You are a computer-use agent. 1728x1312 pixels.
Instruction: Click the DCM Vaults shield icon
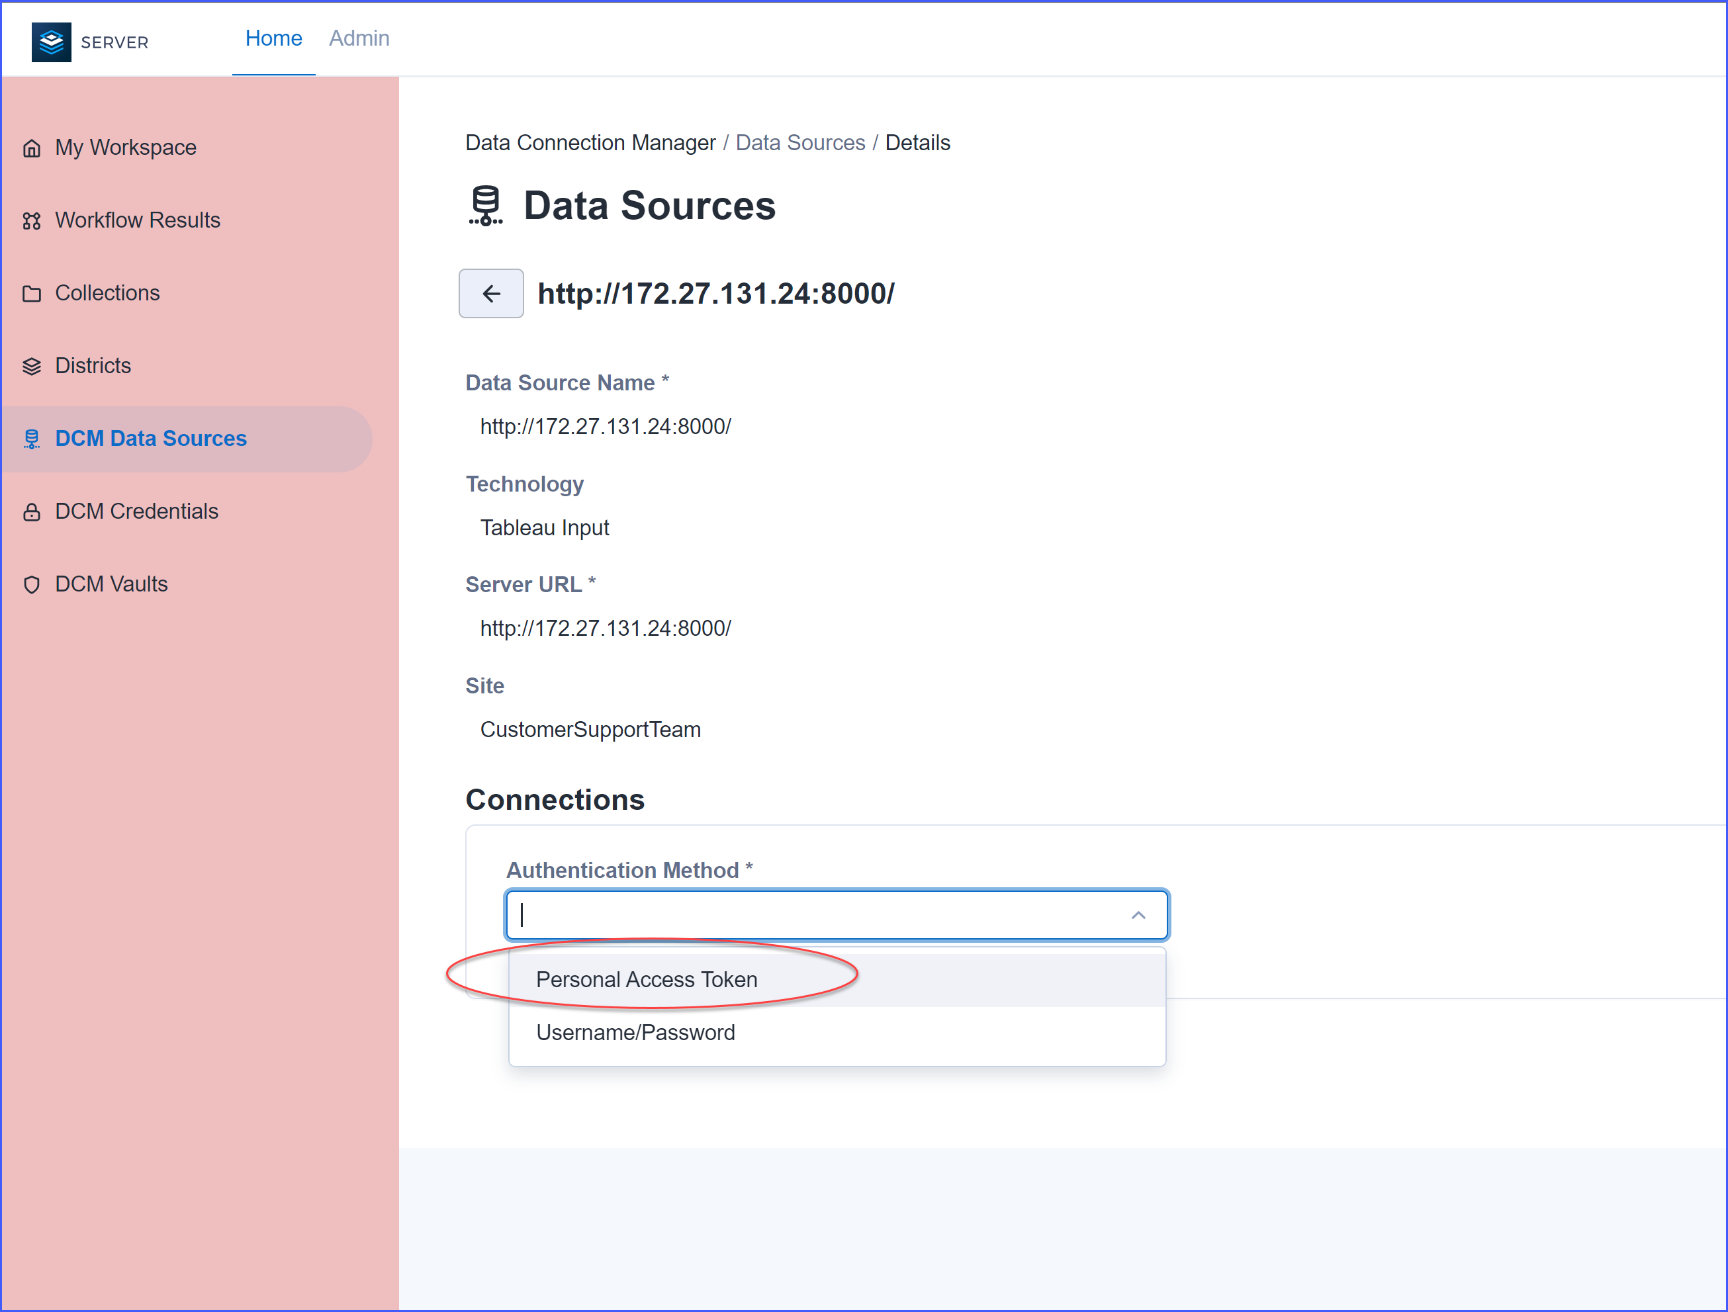pyautogui.click(x=31, y=585)
